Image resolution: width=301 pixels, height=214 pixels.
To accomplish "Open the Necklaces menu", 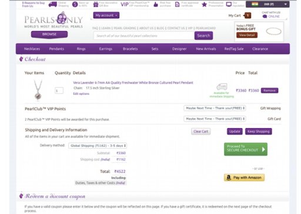I will [x=32, y=49].
